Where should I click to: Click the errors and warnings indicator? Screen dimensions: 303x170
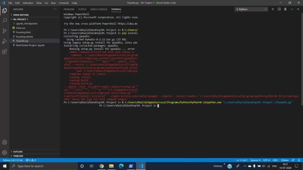click(x=30, y=160)
